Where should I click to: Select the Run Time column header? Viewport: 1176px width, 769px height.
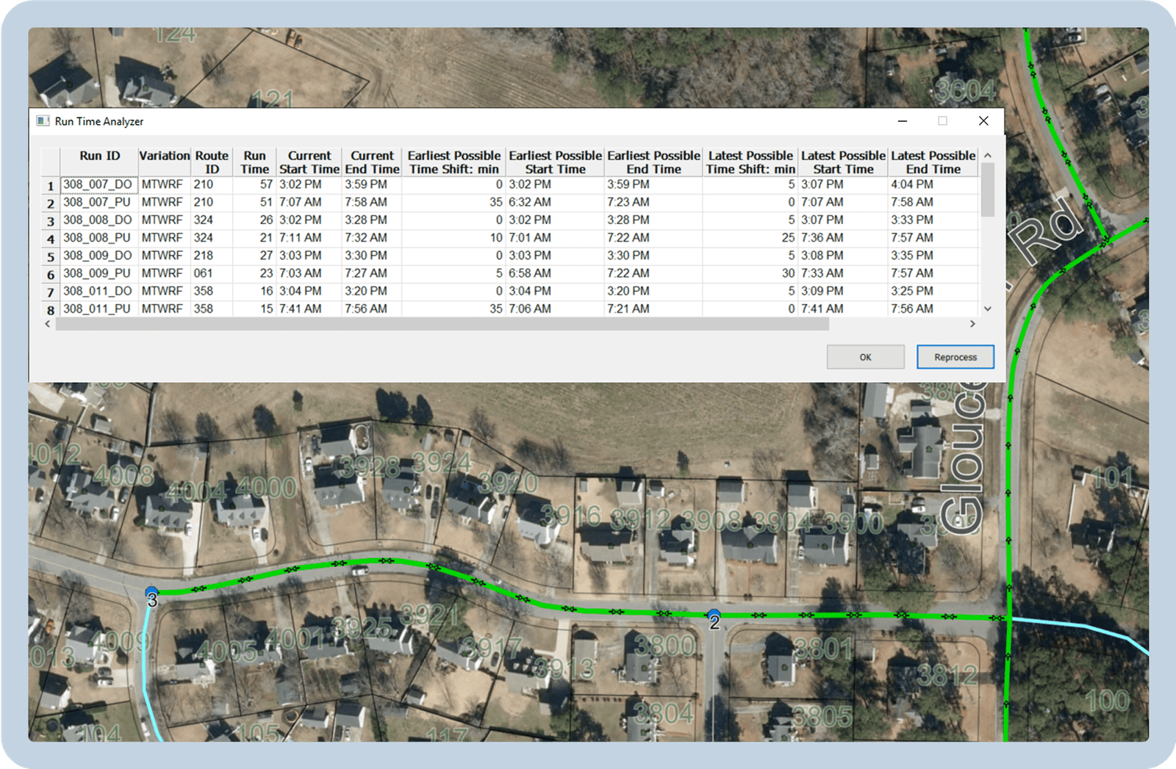coord(254,162)
